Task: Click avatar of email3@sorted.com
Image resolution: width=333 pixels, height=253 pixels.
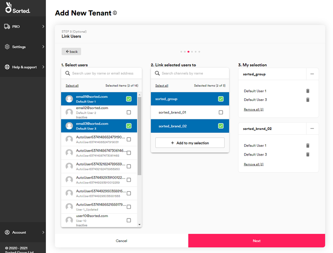Action: [x=69, y=126]
